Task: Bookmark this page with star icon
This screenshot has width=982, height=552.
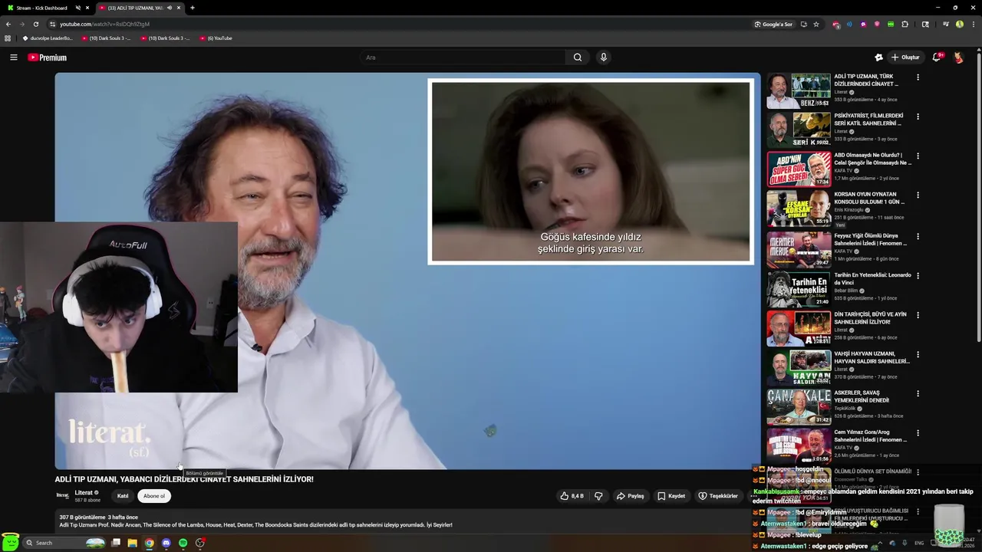Action: coord(816,25)
